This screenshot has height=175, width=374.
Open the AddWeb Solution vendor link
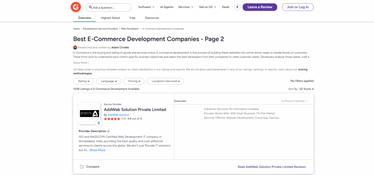coord(119,115)
